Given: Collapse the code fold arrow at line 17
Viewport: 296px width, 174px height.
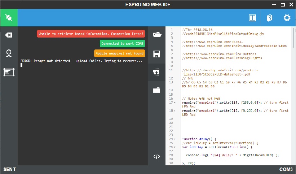Looking at the screenshot, I should tap(174, 103).
